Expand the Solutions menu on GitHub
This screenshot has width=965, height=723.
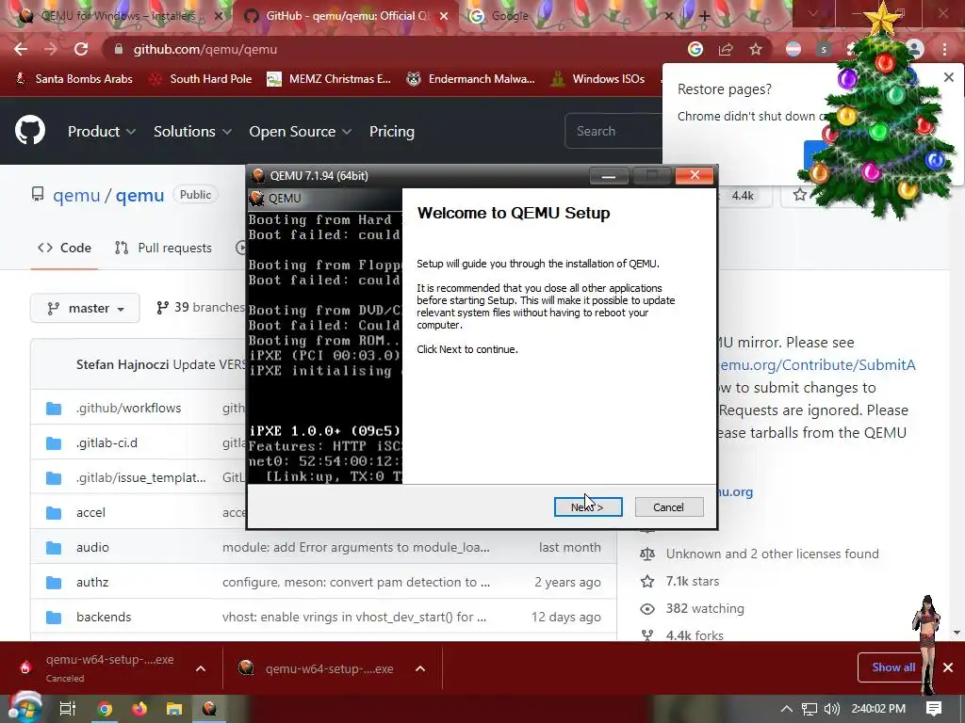pyautogui.click(x=192, y=132)
